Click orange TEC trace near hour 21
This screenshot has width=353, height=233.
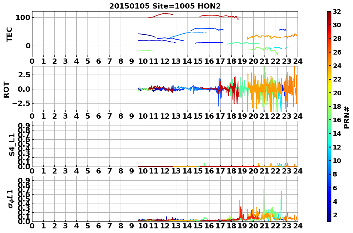tap(264, 36)
